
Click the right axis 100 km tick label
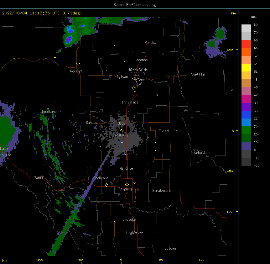tap(230, 50)
